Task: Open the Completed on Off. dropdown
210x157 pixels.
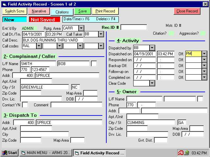Action: [204, 77]
